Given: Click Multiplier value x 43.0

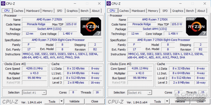Looking at the screenshot, I should [34, 73].
